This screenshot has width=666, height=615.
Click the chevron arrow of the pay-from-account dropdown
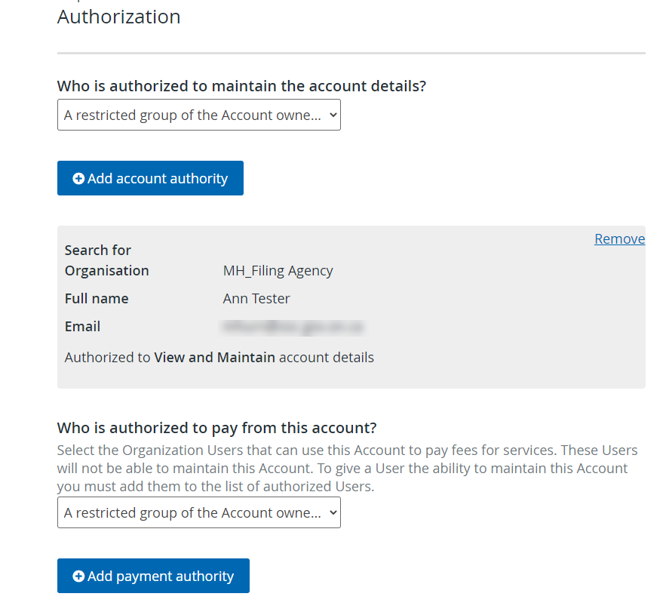(x=333, y=513)
